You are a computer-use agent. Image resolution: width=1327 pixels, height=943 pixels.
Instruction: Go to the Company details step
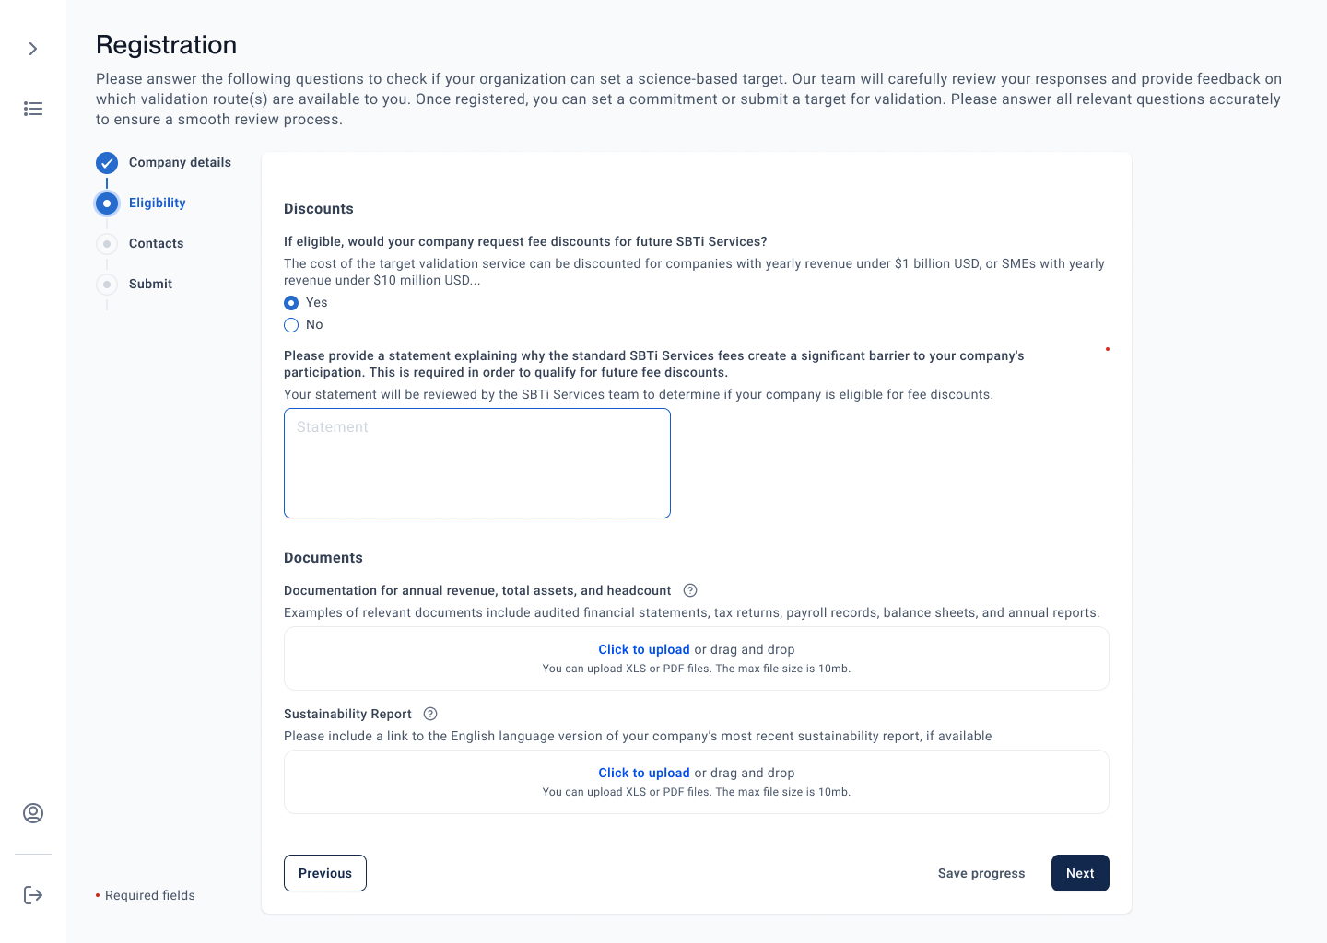(x=180, y=162)
